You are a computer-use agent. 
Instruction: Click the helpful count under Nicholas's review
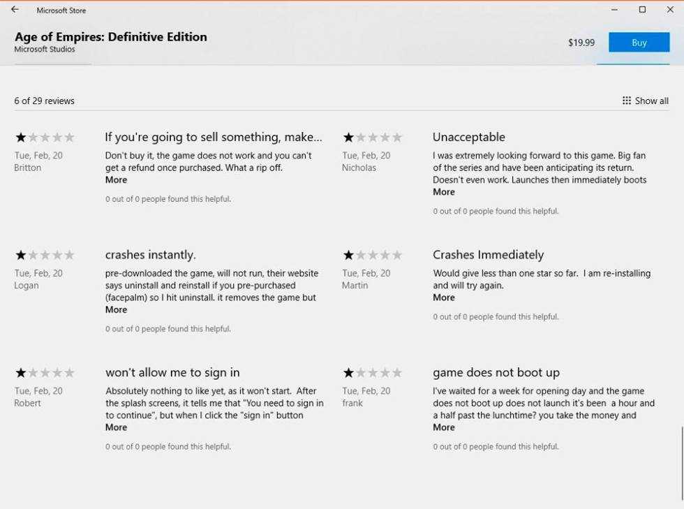click(496, 212)
